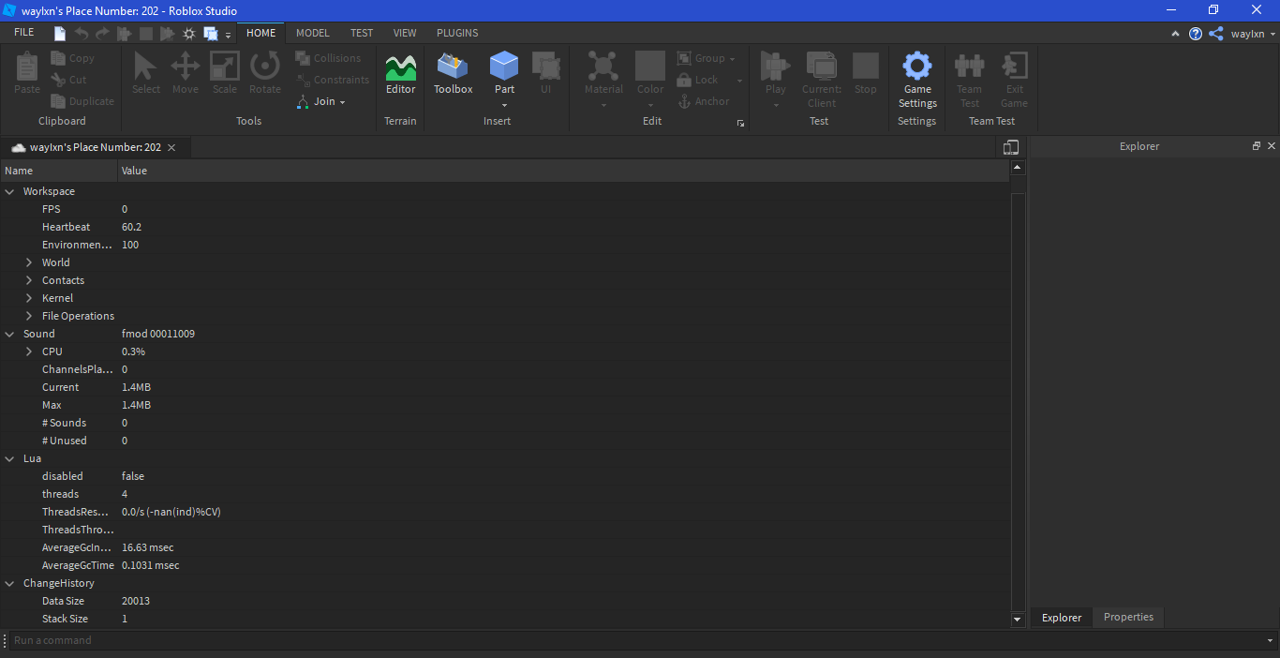Choose the Scale tool
This screenshot has height=658, width=1280.
225,73
